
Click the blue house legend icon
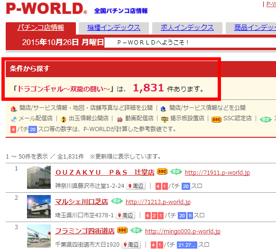[163, 109]
